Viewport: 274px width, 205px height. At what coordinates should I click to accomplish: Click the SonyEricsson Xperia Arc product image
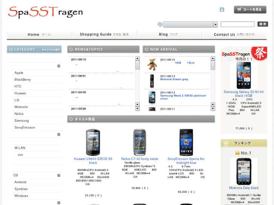coord(186,142)
